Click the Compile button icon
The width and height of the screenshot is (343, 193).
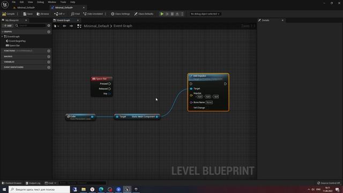[x=4, y=14]
